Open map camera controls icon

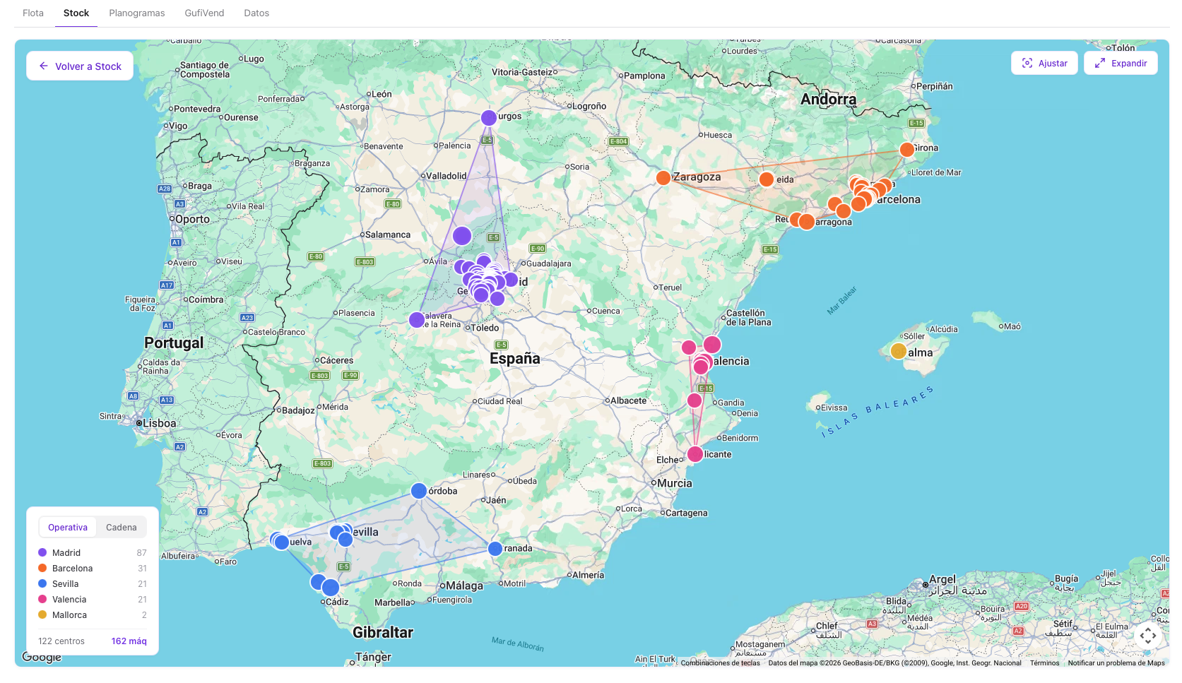tap(1148, 635)
